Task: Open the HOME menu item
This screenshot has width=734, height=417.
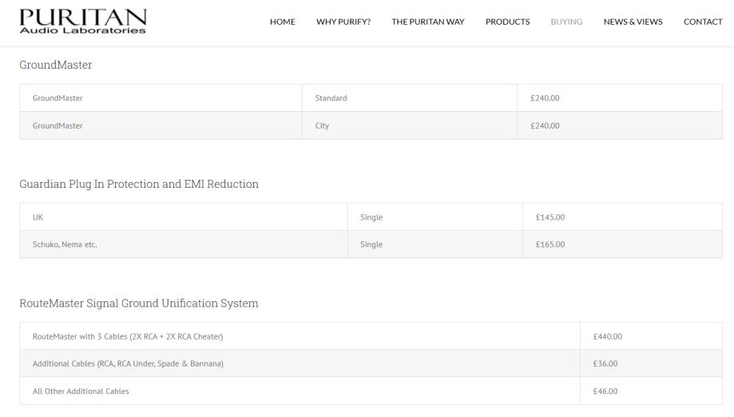Action: click(x=282, y=22)
